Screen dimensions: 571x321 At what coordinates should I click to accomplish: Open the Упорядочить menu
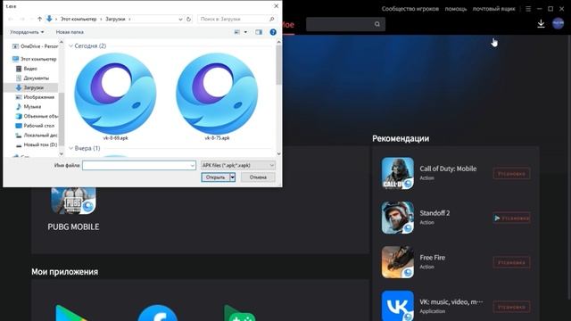[x=27, y=32]
